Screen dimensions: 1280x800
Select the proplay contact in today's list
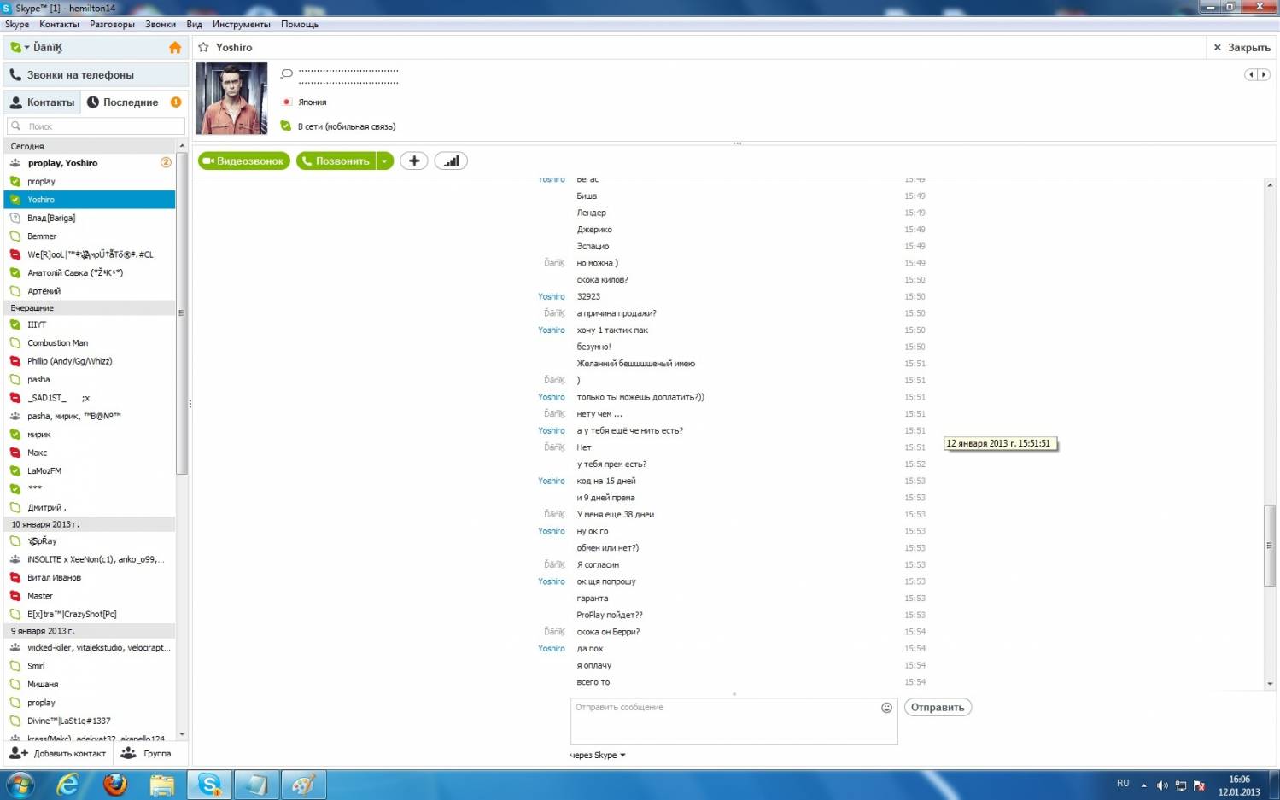[41, 181]
